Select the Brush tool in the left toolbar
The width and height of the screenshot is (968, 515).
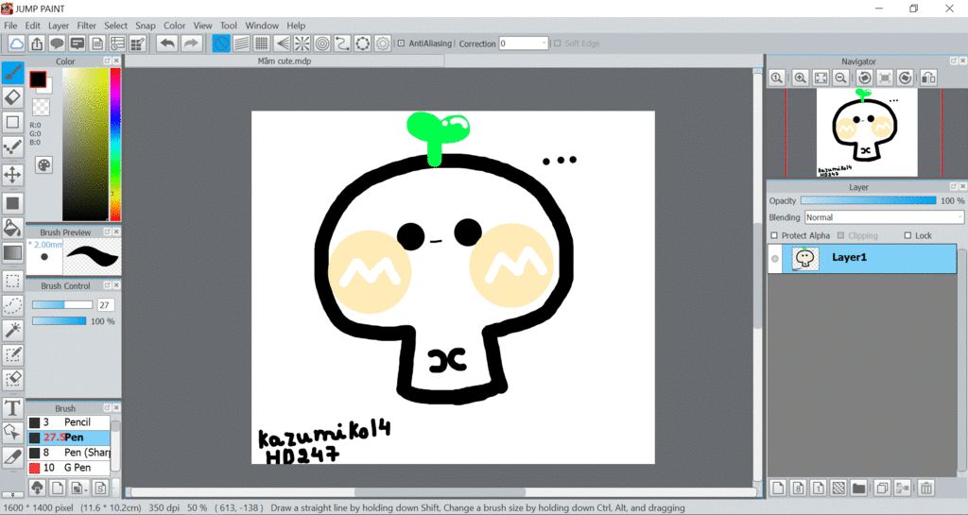12,73
